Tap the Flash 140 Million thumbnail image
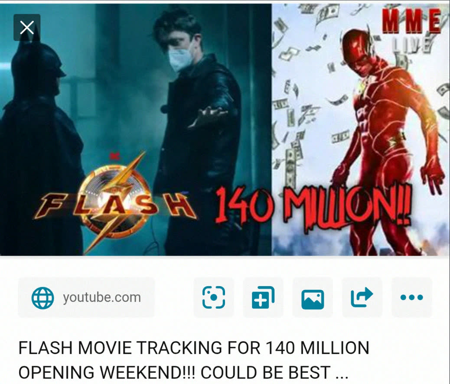Viewport: 450px width, 384px height. [x=225, y=130]
